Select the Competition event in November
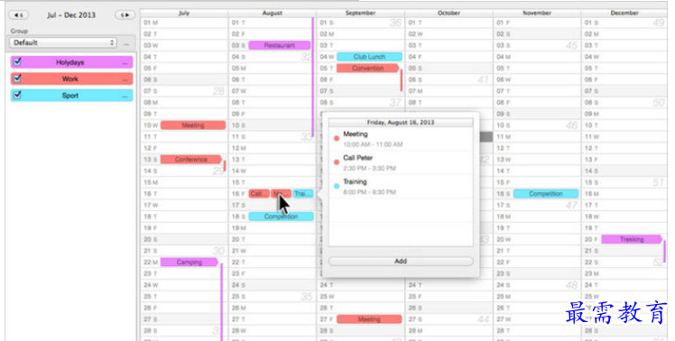The width and height of the screenshot is (675, 341). coord(546,194)
